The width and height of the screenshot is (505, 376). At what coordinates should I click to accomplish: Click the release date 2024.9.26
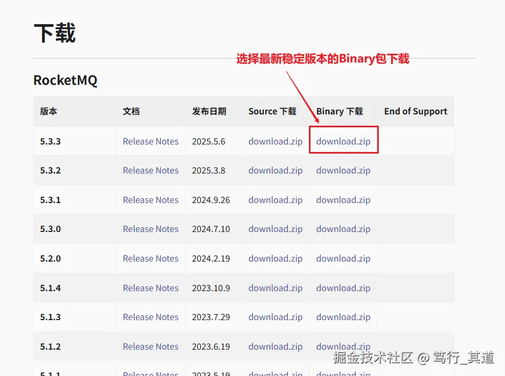pyautogui.click(x=211, y=200)
